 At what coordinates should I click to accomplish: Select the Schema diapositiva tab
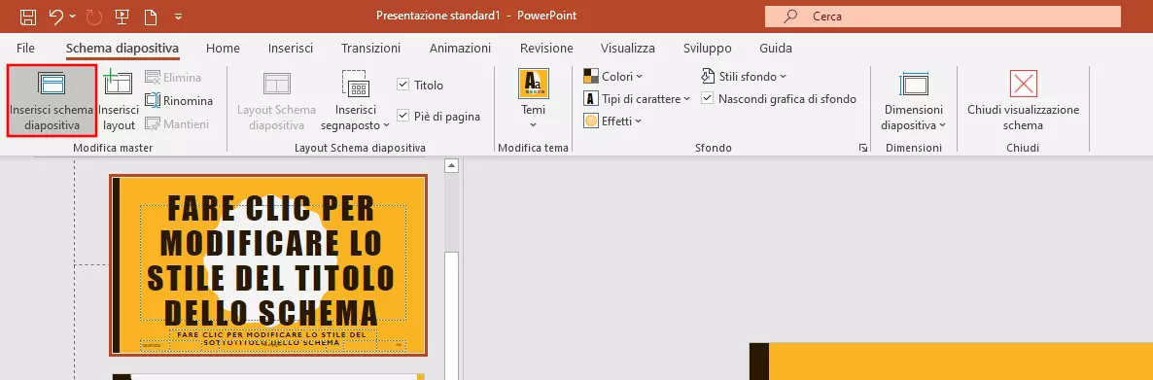[122, 48]
